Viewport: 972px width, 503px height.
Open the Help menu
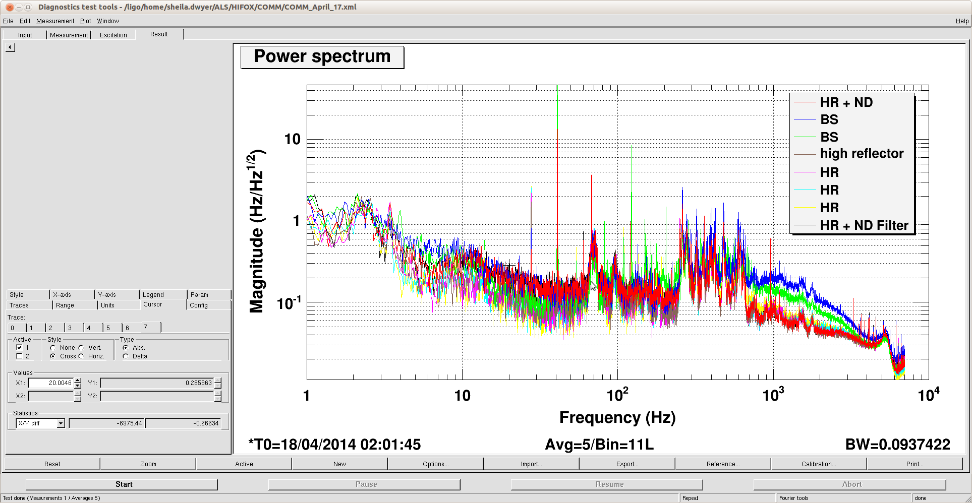point(962,21)
